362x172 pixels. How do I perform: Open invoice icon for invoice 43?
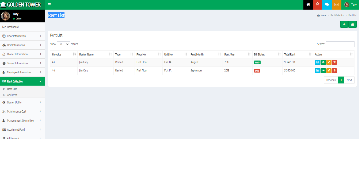point(317,62)
